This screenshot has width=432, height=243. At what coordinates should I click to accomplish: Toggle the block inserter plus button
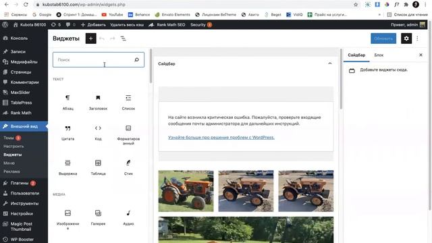tap(90, 38)
